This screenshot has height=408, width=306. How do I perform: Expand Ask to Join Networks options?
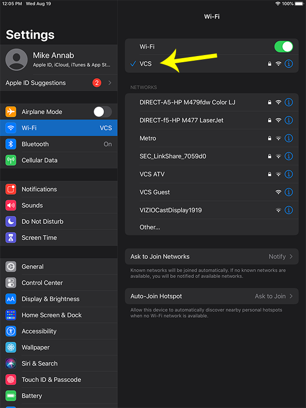(211, 257)
